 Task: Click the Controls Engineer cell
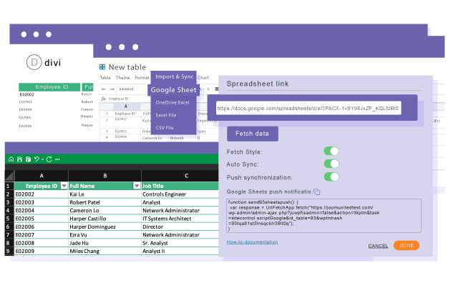[180, 194]
